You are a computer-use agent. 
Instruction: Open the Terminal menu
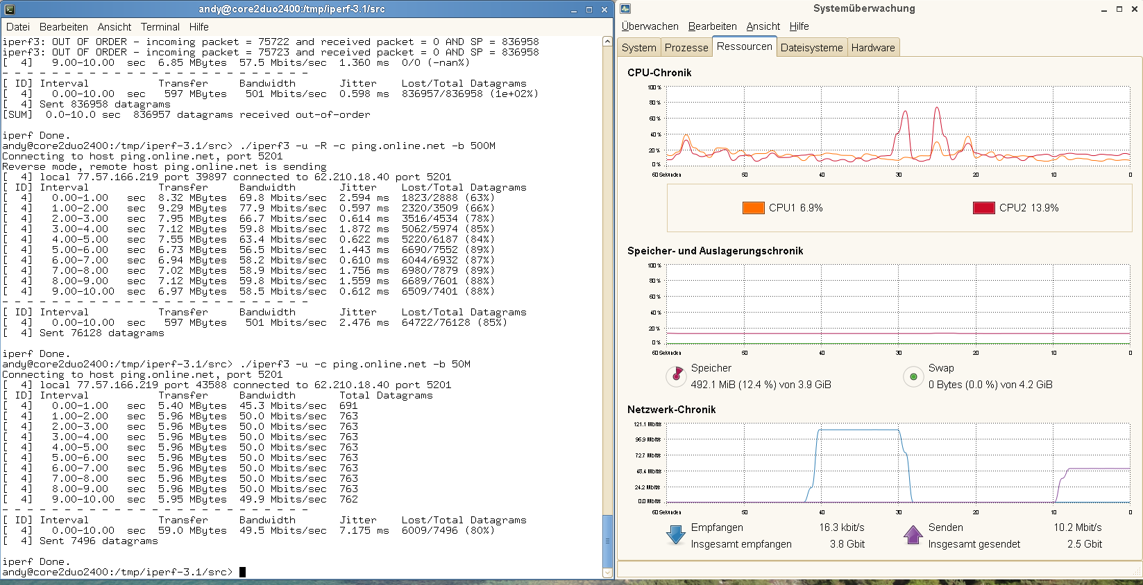click(160, 27)
